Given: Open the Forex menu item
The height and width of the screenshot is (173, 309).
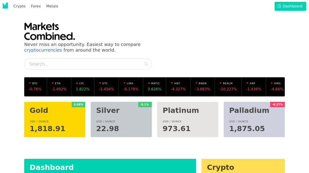Looking at the screenshot, I should pos(36,6).
